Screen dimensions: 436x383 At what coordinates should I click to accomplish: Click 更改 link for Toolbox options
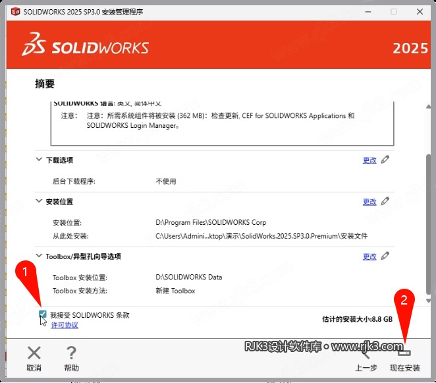pos(369,256)
